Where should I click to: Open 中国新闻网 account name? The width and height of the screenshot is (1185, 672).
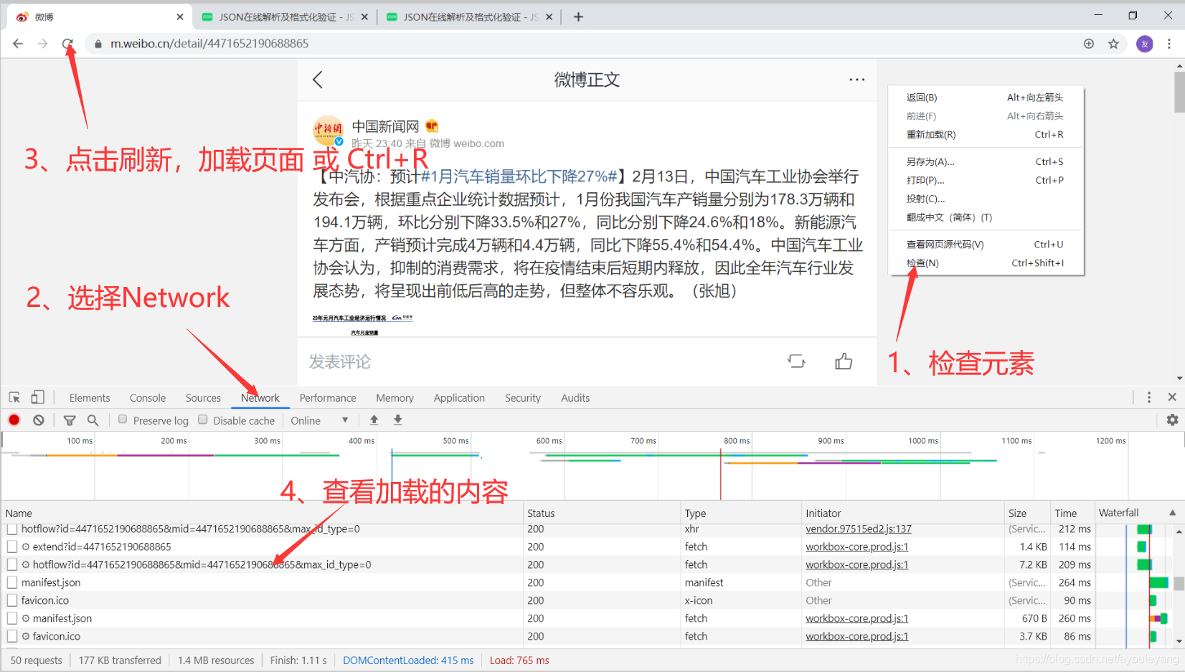click(x=385, y=126)
